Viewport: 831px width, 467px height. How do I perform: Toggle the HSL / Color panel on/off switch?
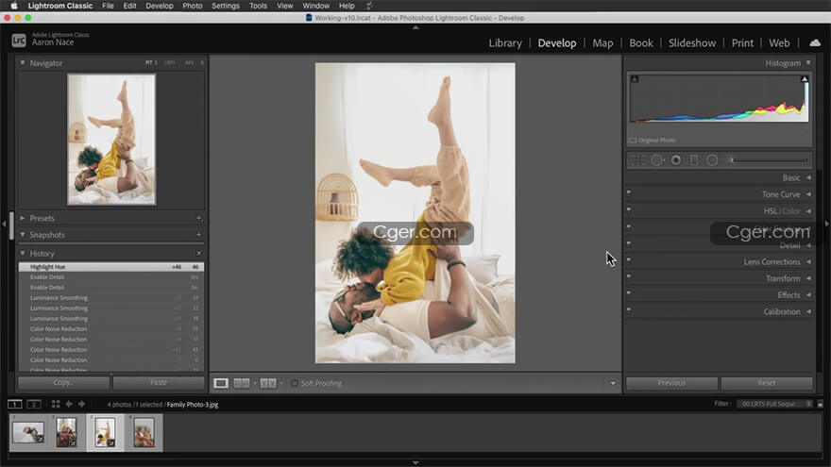[x=629, y=209]
